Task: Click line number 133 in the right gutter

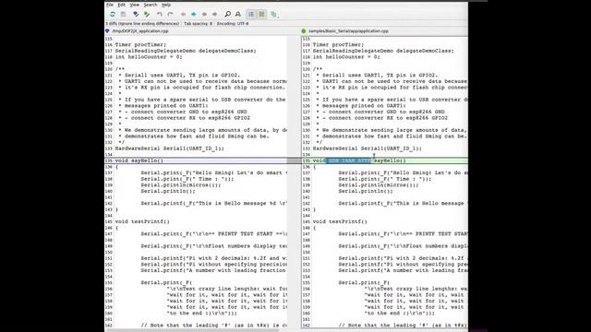Action: point(306,148)
